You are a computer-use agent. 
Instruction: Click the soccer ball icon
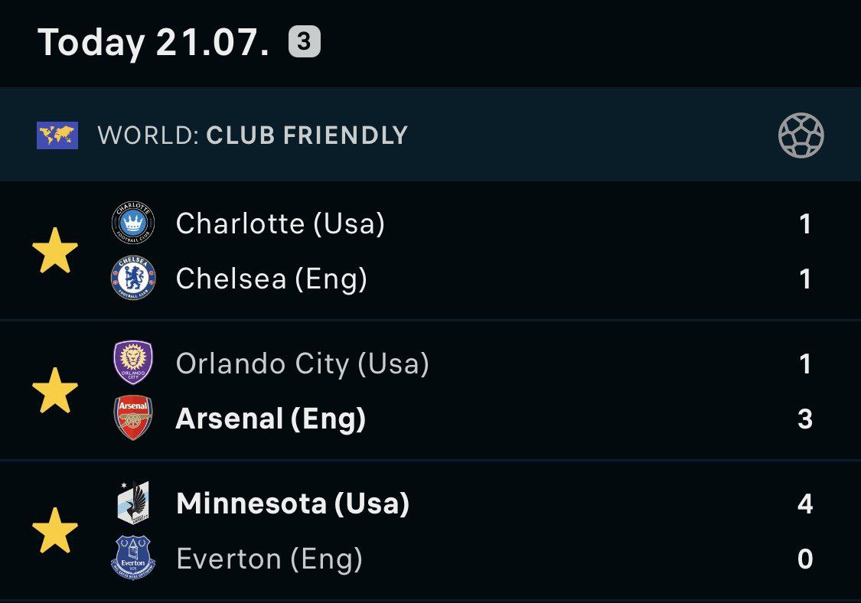(x=801, y=135)
